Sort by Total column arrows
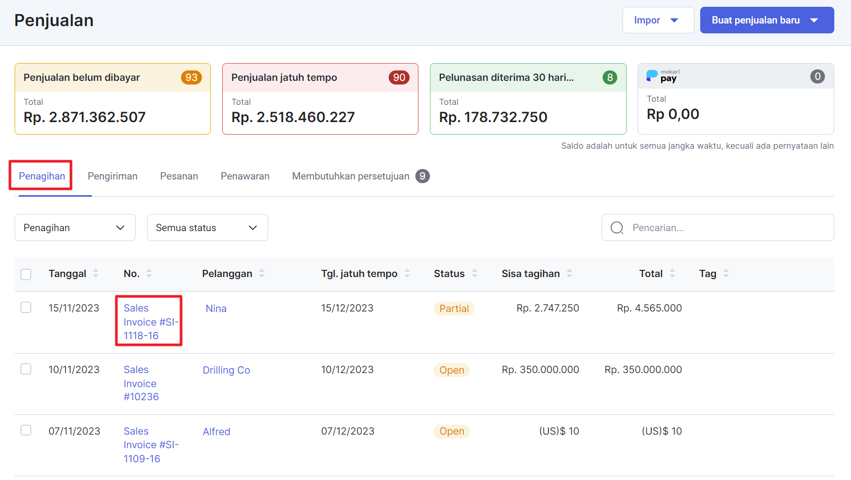 point(672,273)
